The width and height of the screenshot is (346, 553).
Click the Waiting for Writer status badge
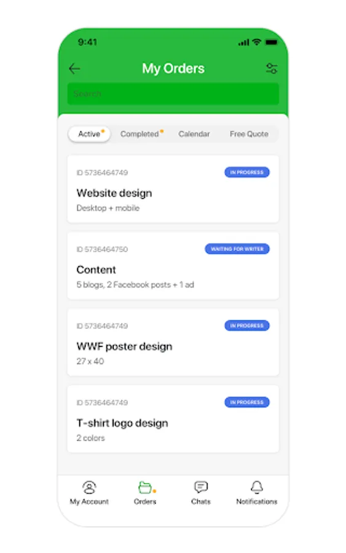click(x=237, y=249)
